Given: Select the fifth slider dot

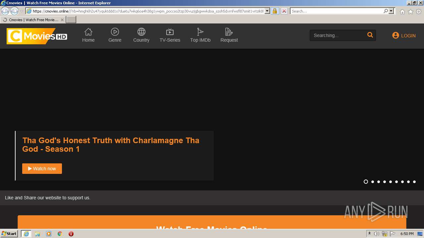Looking at the screenshot, I should pyautogui.click(x=391, y=182).
